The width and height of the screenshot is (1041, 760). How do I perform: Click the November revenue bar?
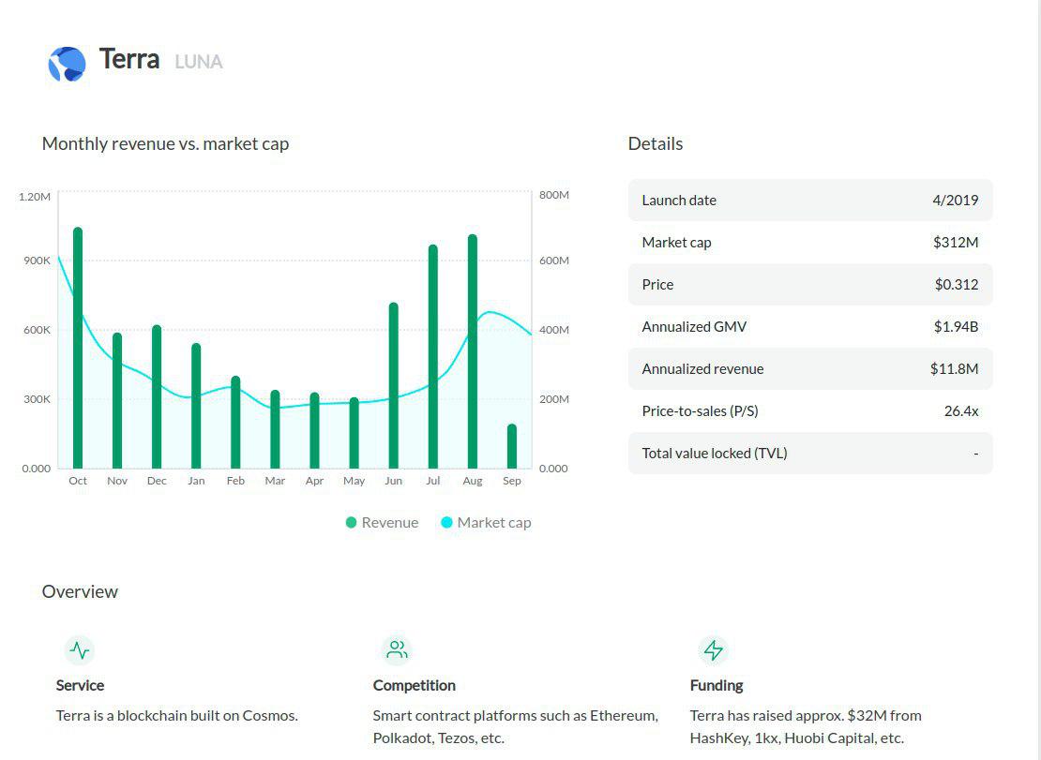coord(117,400)
